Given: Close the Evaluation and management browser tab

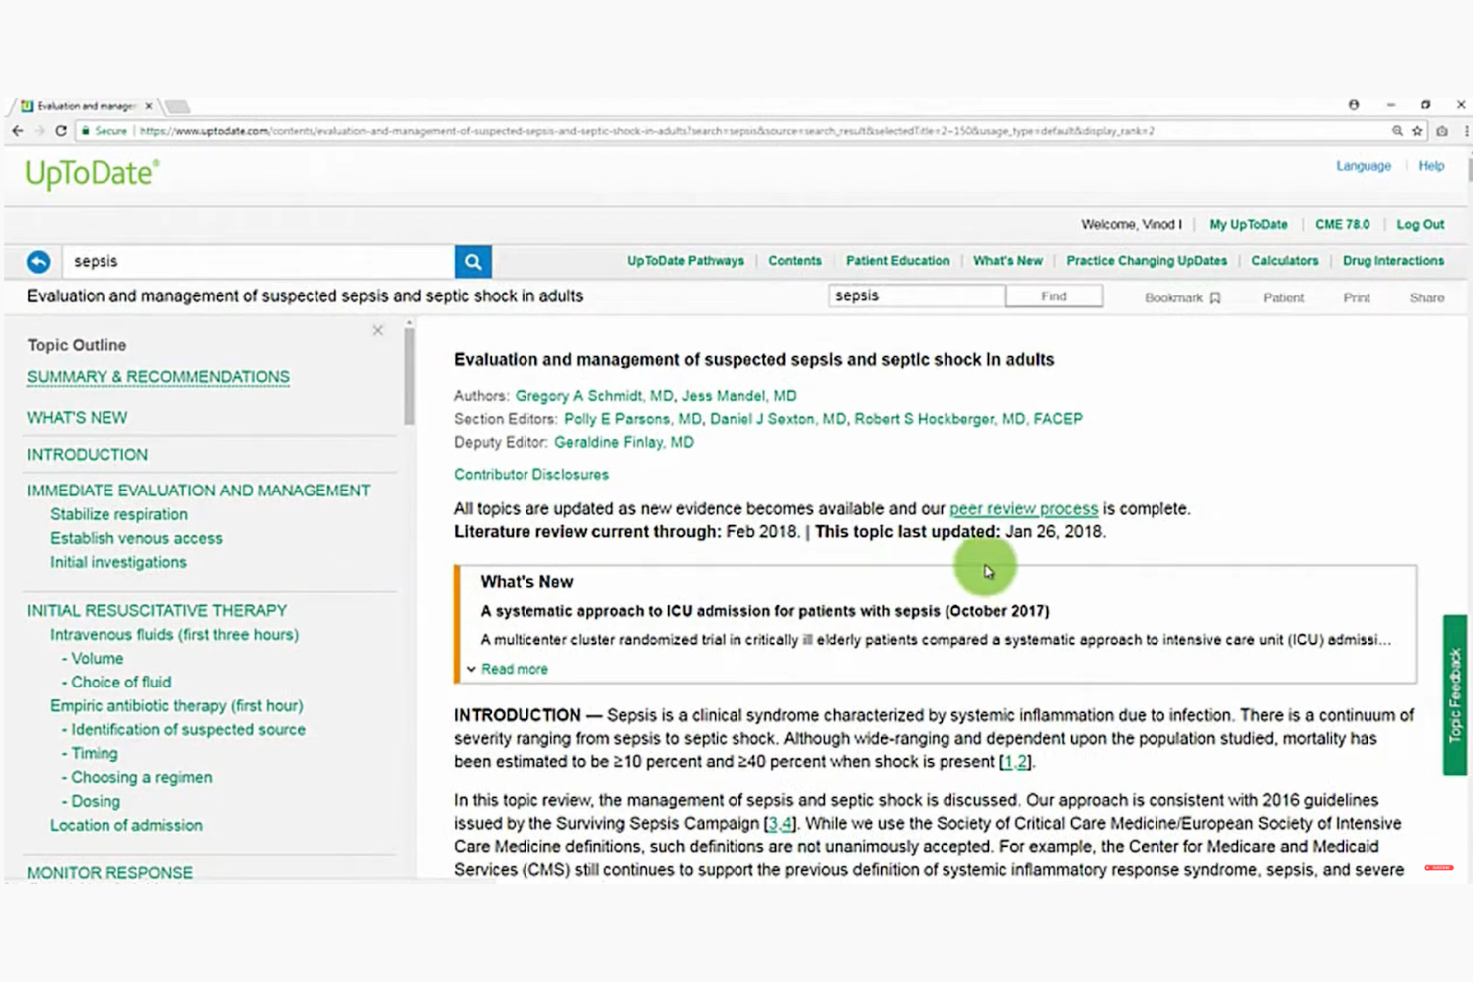Looking at the screenshot, I should pos(149,106).
